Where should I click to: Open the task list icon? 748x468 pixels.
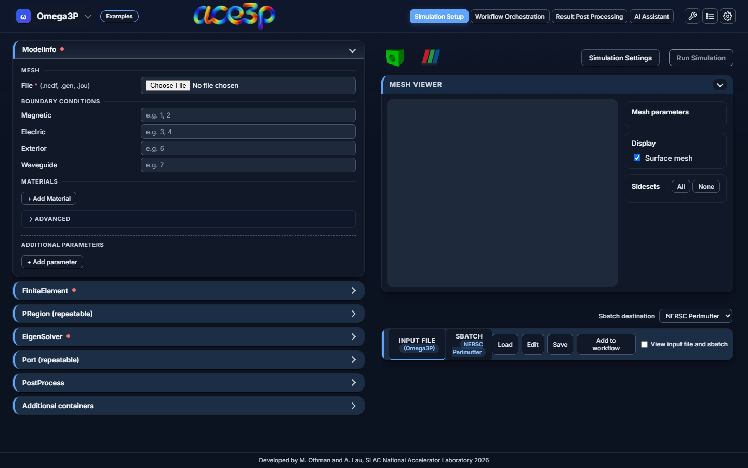pos(710,16)
